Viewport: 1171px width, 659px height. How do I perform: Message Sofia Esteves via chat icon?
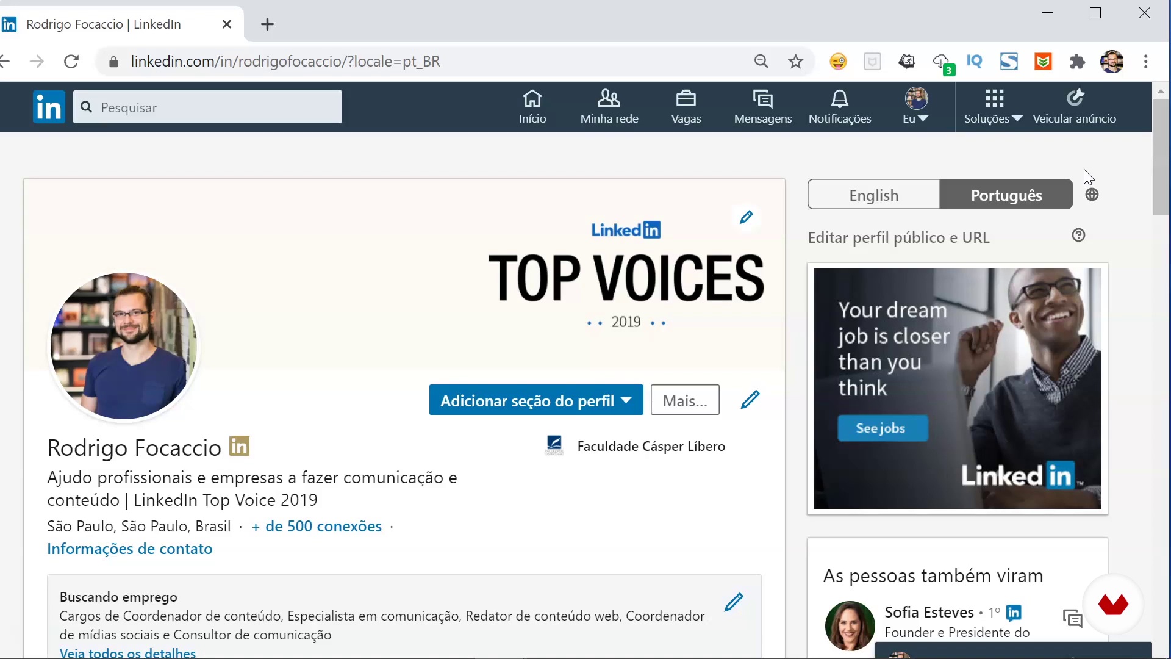pos(1072,619)
